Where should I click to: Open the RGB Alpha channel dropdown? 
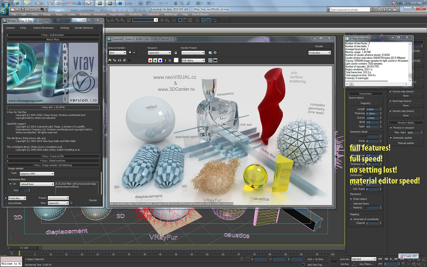tap(193, 60)
